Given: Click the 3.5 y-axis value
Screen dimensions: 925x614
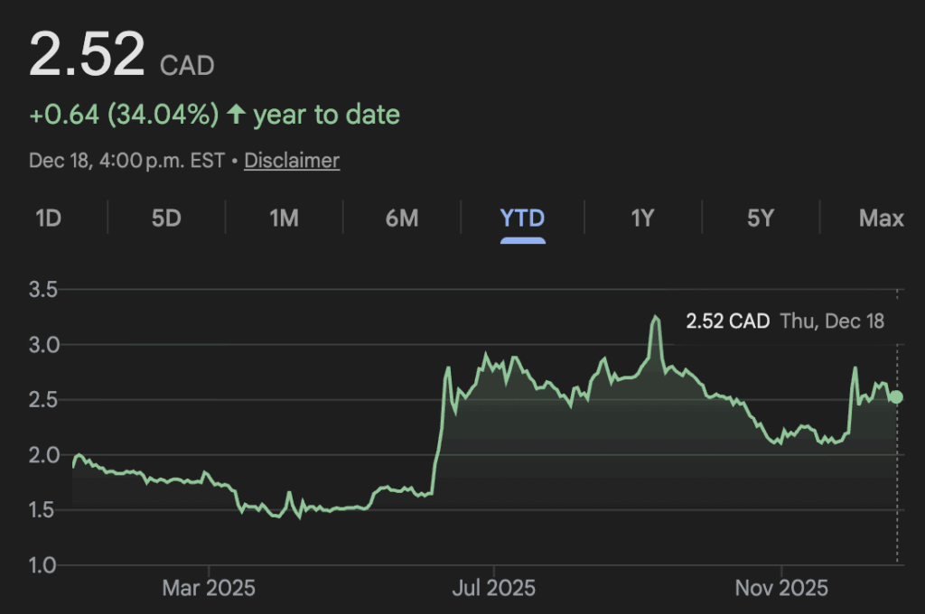Looking at the screenshot, I should [43, 290].
